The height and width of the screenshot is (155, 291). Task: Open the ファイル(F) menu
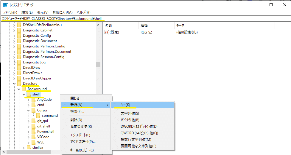[10, 12]
